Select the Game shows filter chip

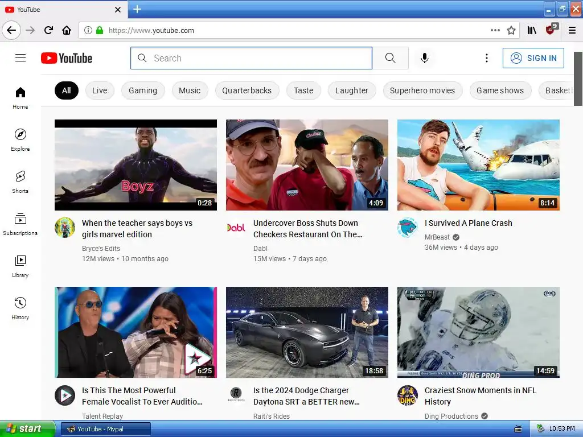tap(500, 90)
